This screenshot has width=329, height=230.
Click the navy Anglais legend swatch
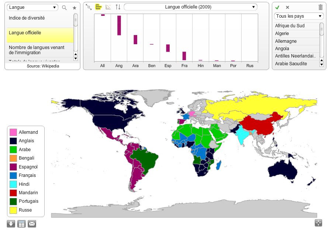point(13,141)
